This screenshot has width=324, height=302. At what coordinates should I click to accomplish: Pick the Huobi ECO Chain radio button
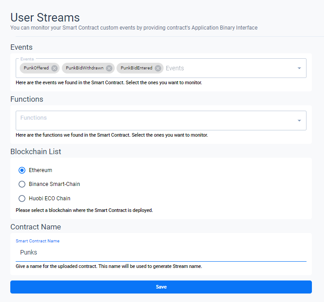[x=22, y=198]
